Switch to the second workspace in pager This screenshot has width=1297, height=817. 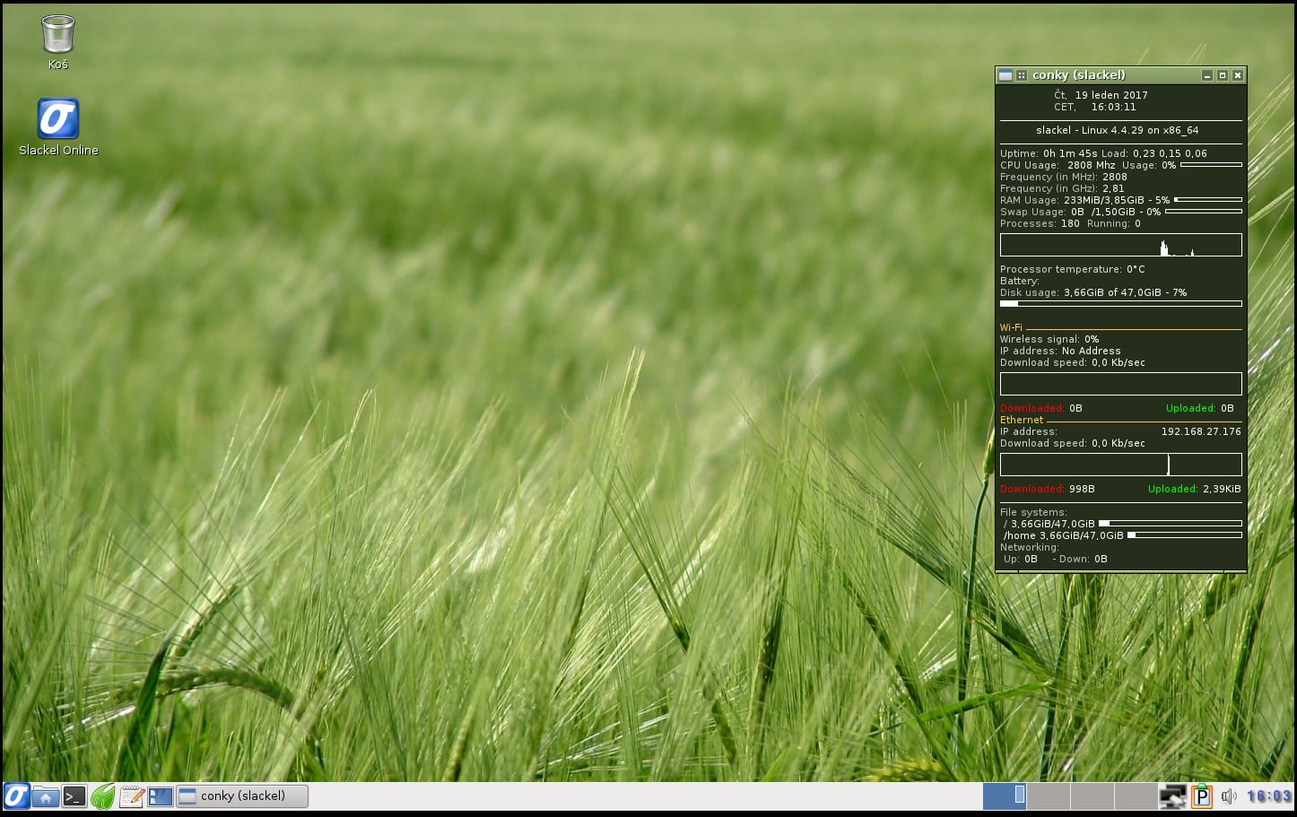click(x=1049, y=795)
